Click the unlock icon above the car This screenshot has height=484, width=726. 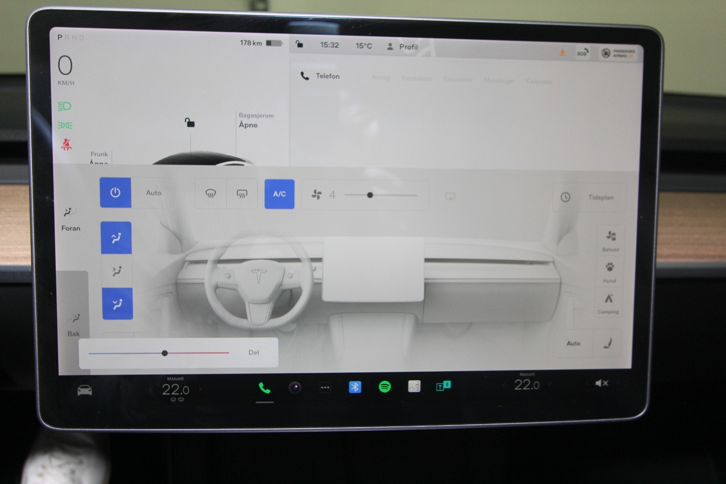(x=190, y=122)
